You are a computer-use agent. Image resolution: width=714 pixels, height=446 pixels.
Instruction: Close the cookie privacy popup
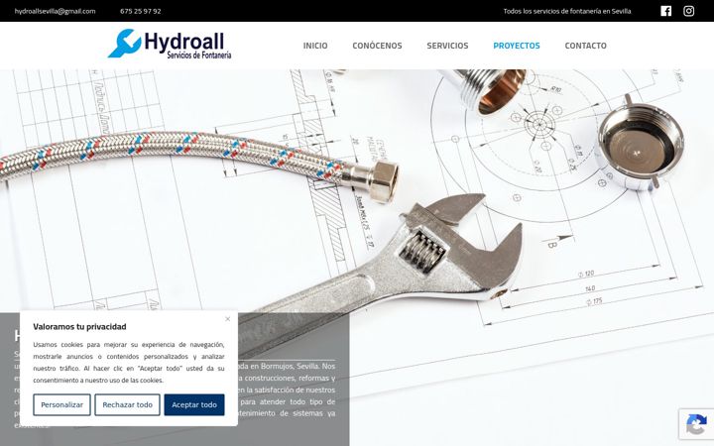(x=228, y=319)
